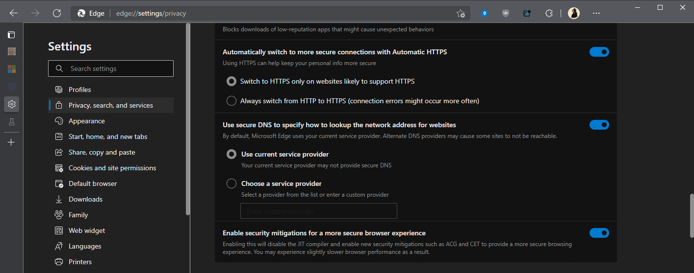Viewport: 694px width, 273px height.
Task: Click 'Enable security mitigations' heading text
Action: pos(324,233)
